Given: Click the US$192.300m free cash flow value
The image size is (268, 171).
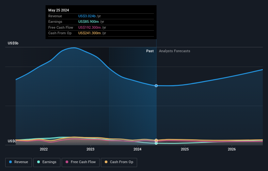Looking at the screenshot, I should click(89, 27).
